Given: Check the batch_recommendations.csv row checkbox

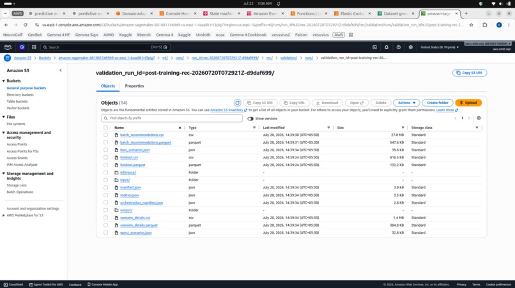Looking at the screenshot, I should [x=105, y=135].
